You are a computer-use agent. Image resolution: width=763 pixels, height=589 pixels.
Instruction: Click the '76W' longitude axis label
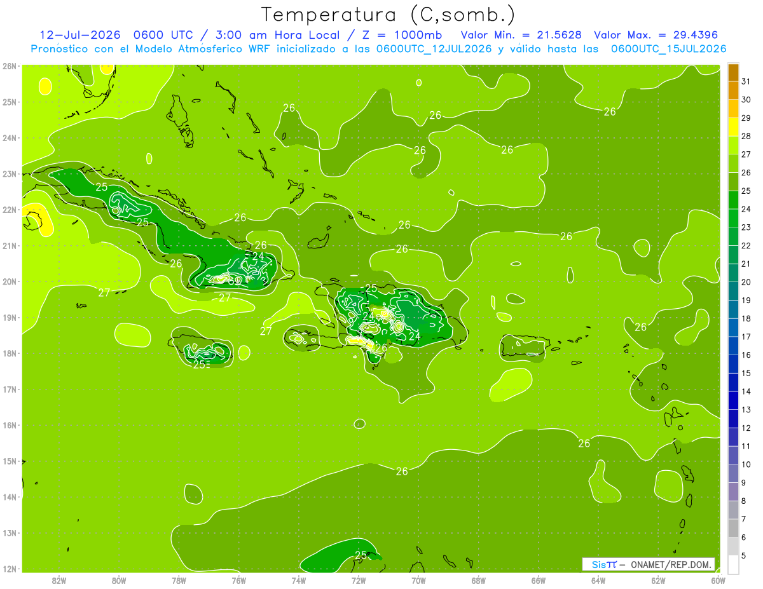click(238, 580)
